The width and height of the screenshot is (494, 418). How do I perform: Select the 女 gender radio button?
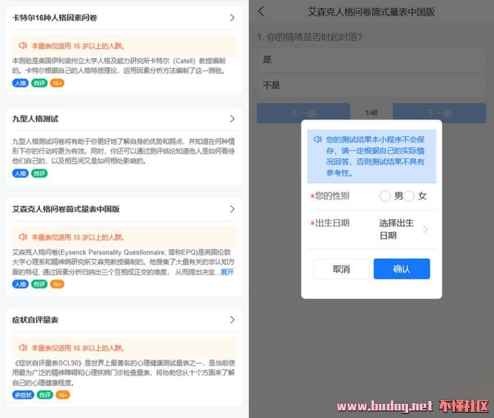coord(409,196)
